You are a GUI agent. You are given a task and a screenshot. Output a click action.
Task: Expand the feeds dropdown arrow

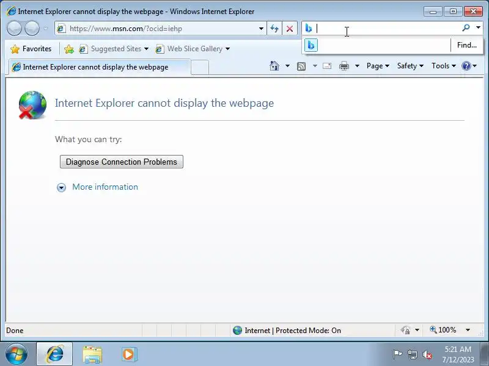pos(315,66)
